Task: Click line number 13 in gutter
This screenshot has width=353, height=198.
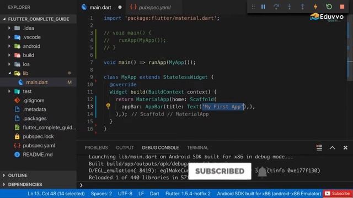Action: click(x=90, y=106)
